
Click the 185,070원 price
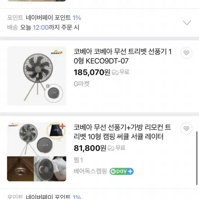[x=92, y=72]
